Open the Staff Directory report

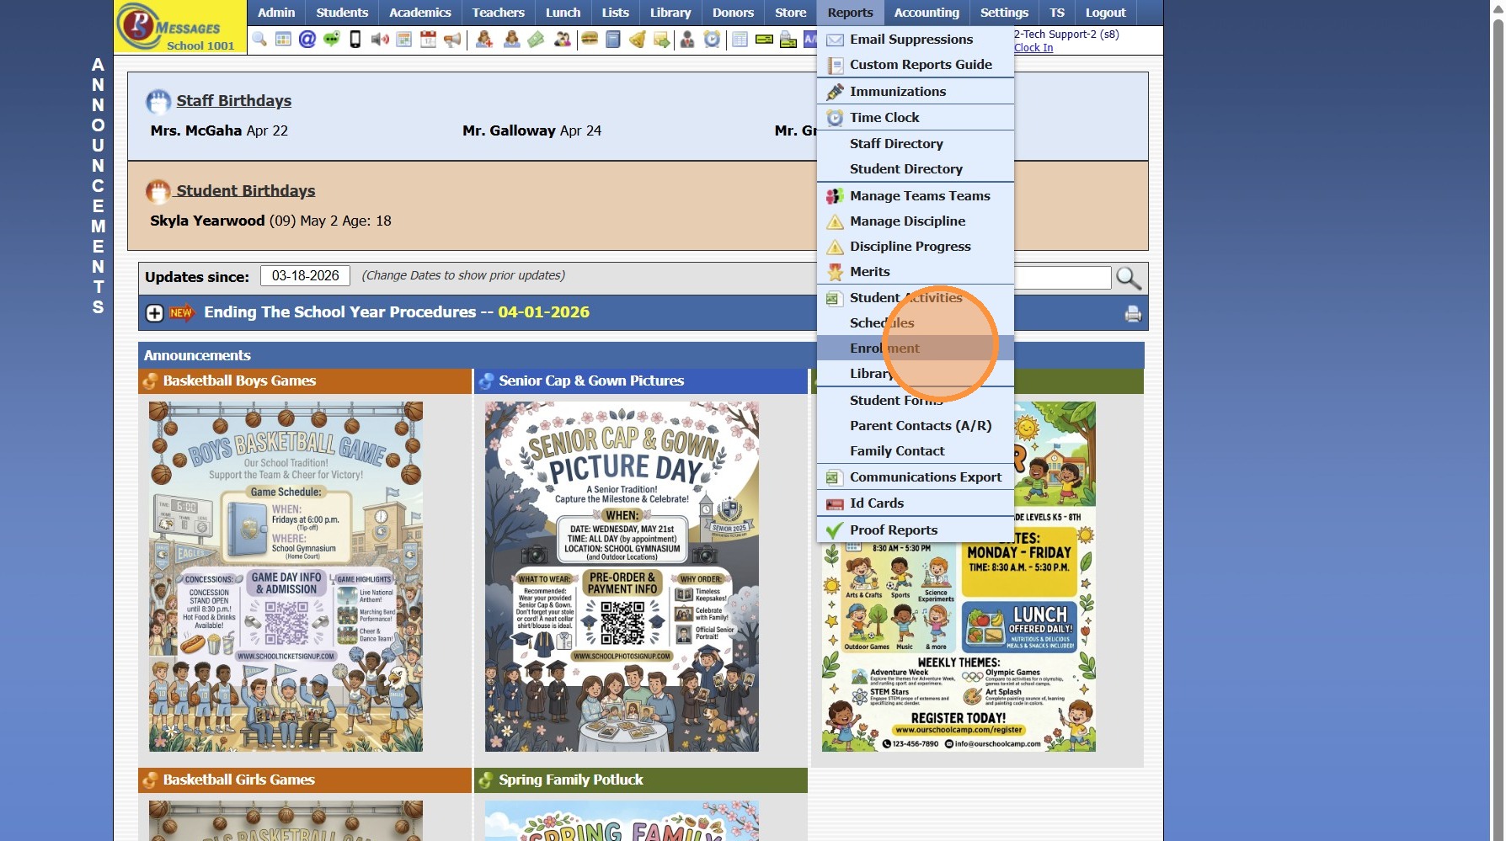916,144
